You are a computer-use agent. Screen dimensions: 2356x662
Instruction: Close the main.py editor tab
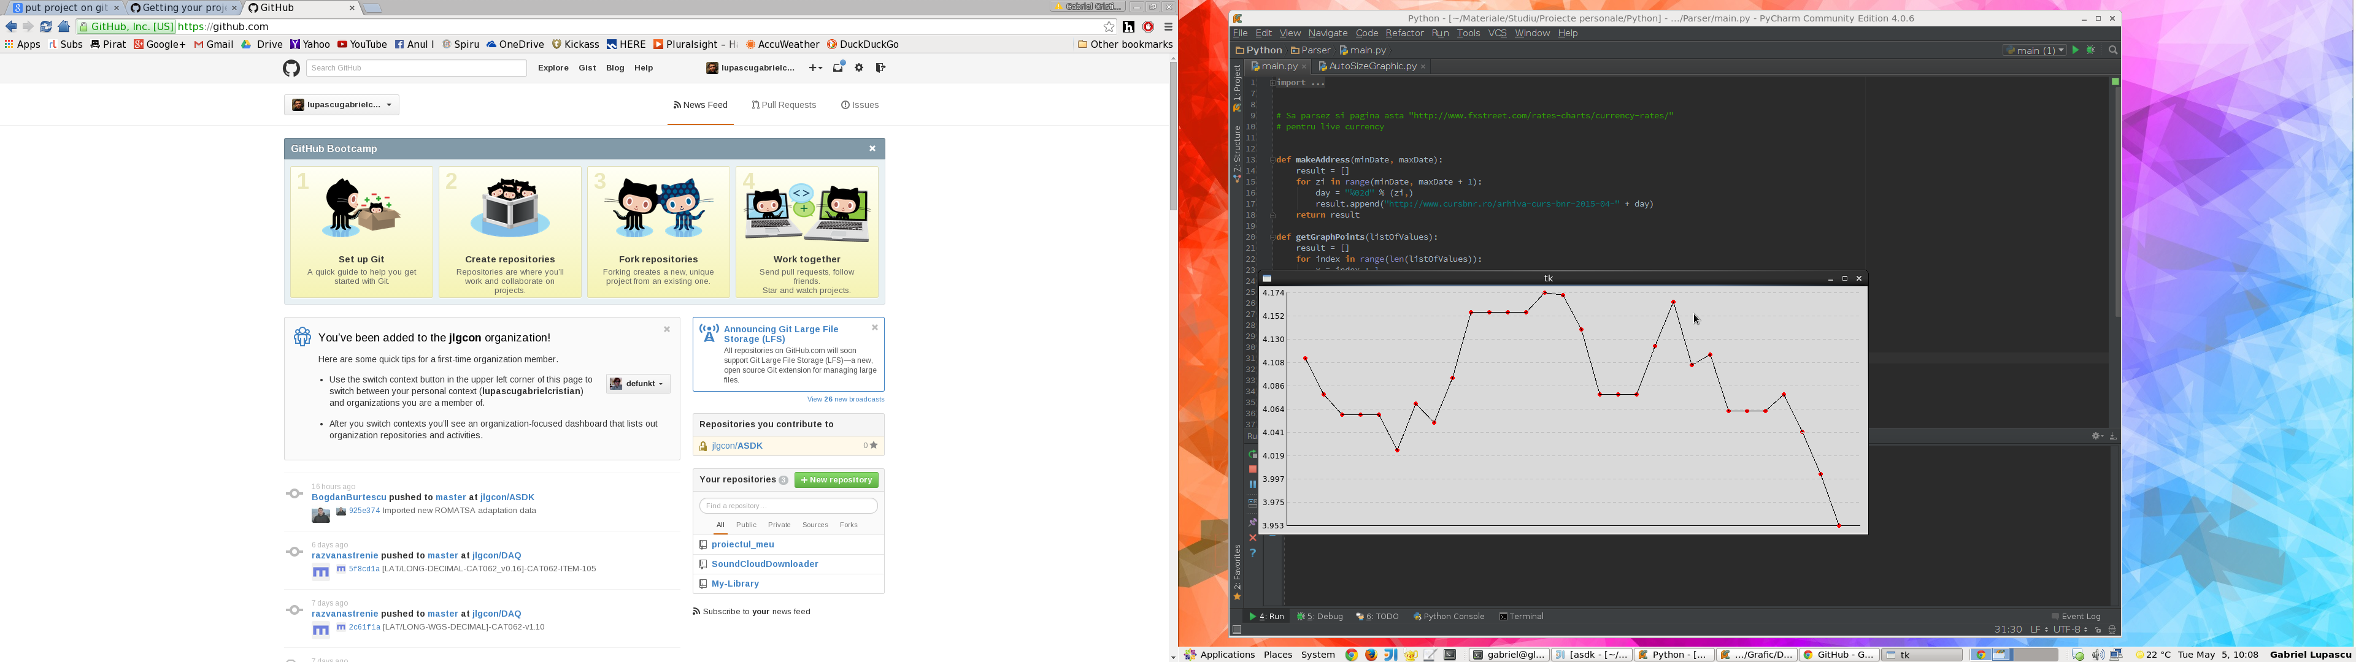(1304, 67)
